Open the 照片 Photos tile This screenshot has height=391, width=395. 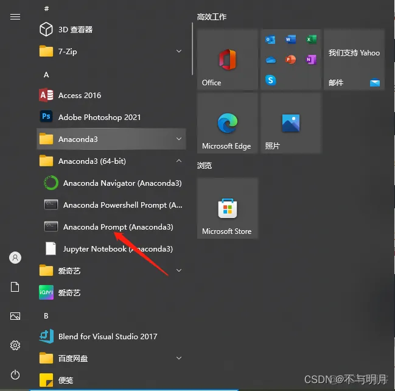coord(291,123)
